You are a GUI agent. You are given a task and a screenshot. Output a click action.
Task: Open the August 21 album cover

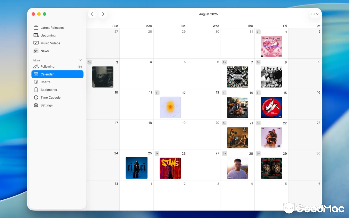click(x=237, y=138)
